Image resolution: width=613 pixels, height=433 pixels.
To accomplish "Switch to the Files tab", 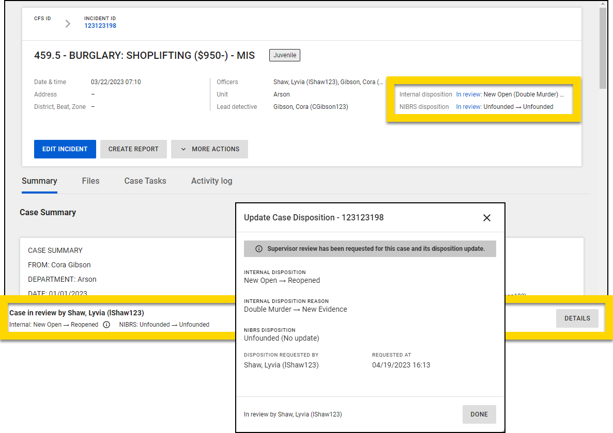I will coord(90,181).
